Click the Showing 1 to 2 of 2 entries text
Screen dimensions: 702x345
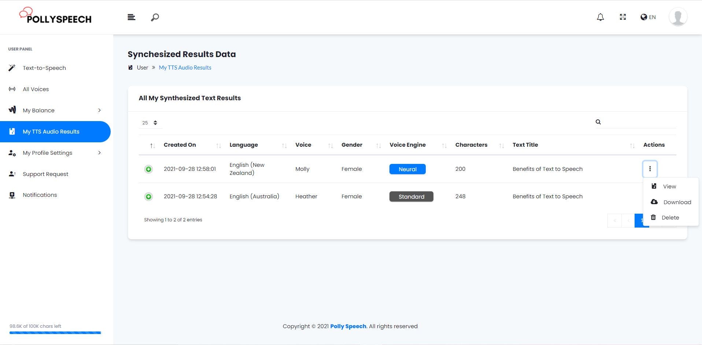[x=173, y=220]
